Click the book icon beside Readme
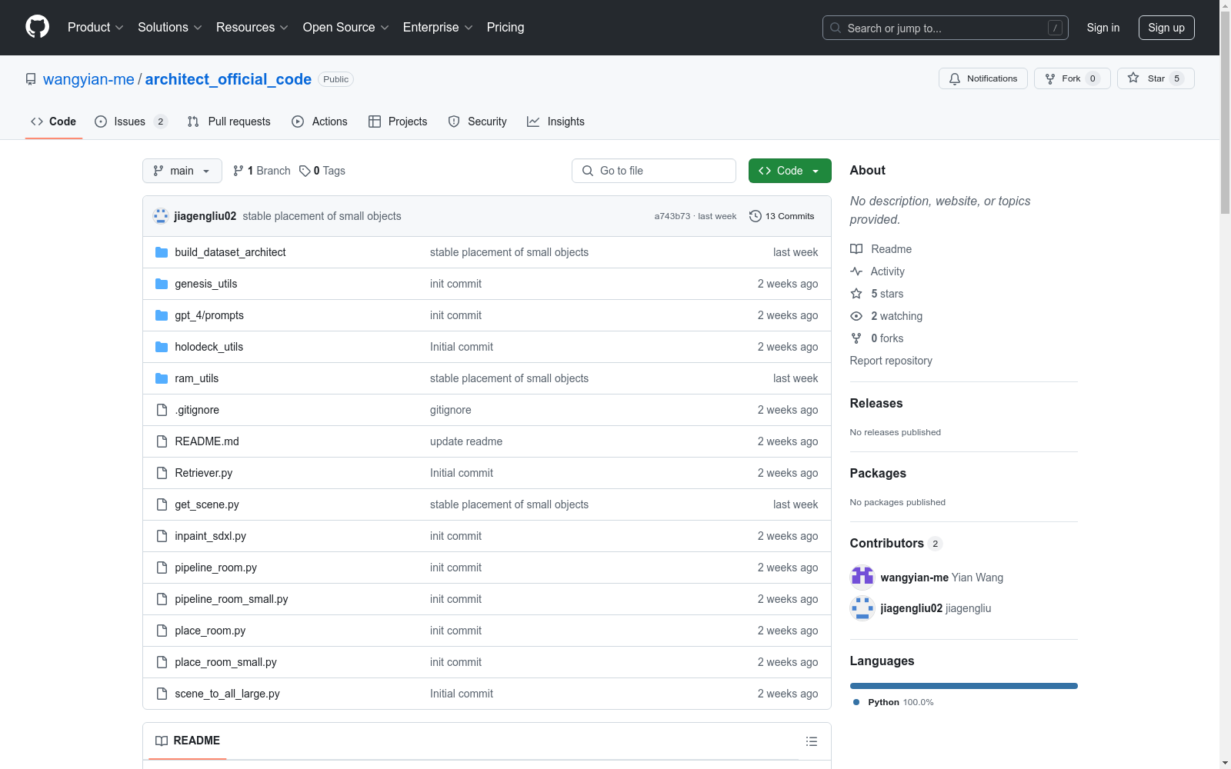 [856, 249]
